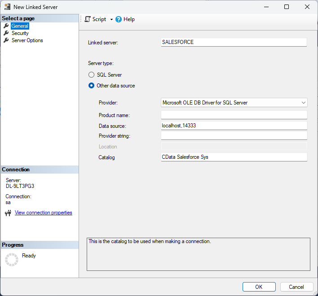Click the New Linked Server title bar icon

point(7,7)
